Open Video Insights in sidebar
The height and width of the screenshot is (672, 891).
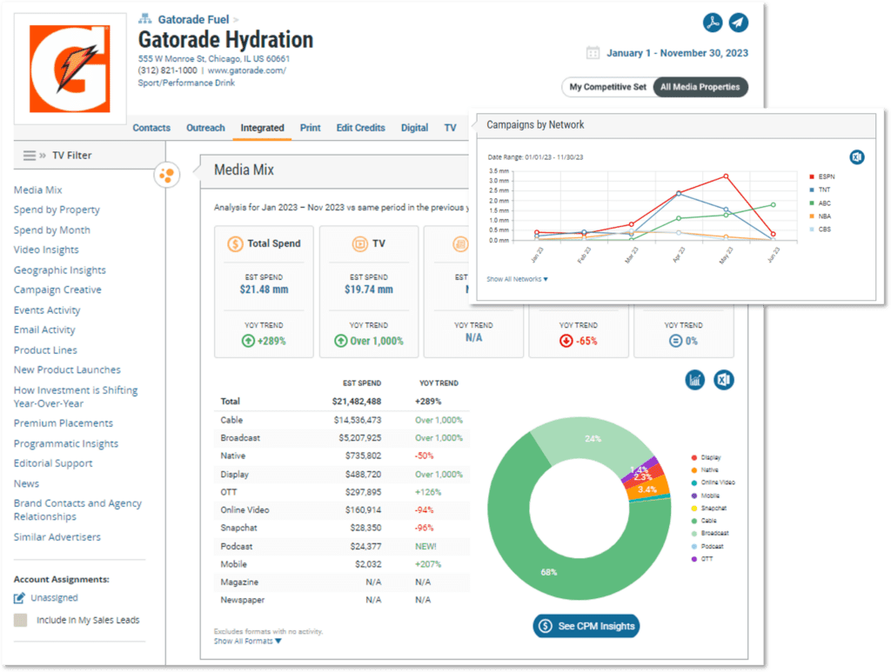click(46, 250)
